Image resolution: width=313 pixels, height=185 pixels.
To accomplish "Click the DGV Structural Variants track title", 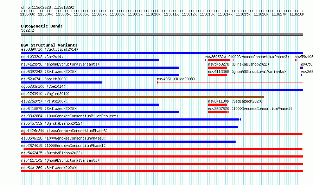I will pyautogui.click(x=49, y=45).
